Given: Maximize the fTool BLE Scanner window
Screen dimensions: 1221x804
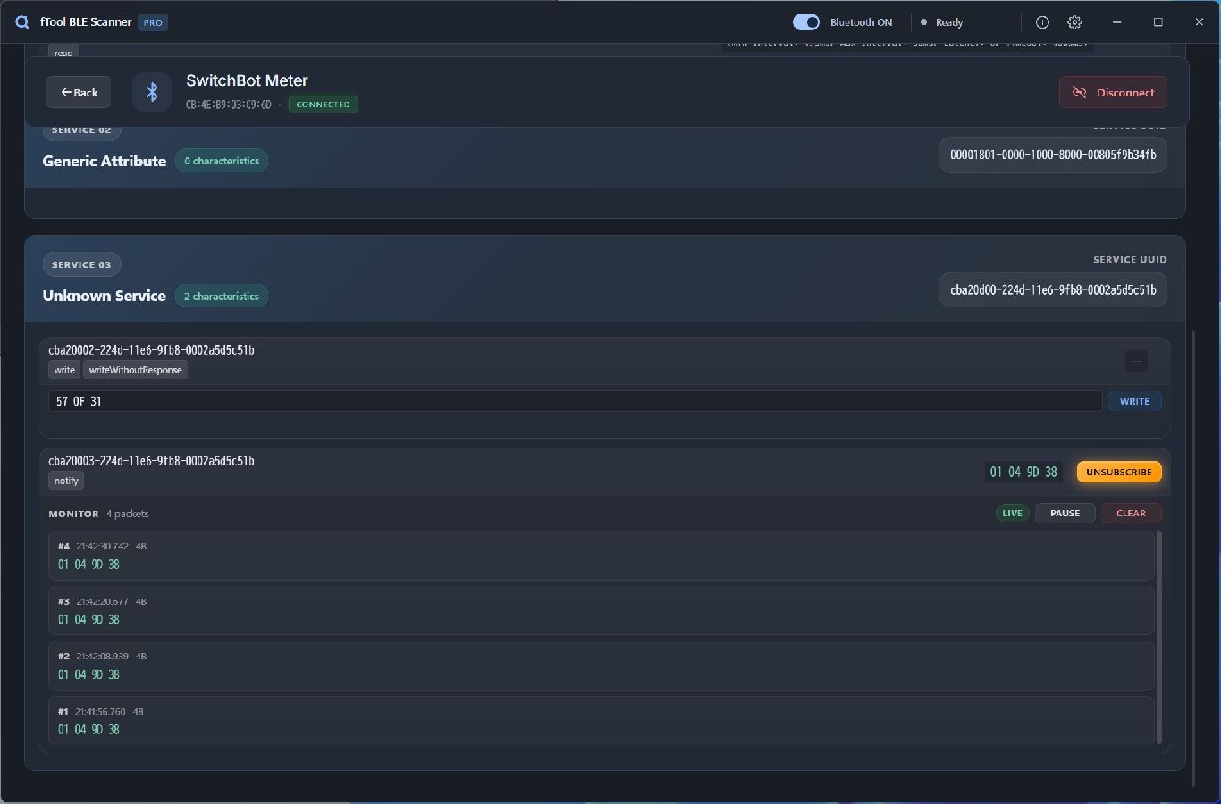Looking at the screenshot, I should click(1158, 22).
